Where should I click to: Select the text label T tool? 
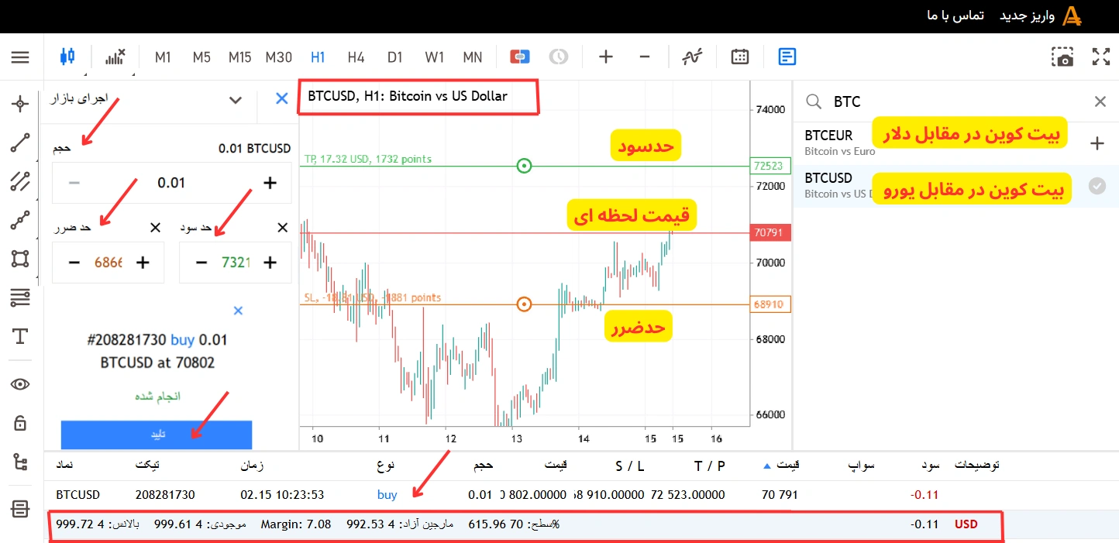coord(20,336)
